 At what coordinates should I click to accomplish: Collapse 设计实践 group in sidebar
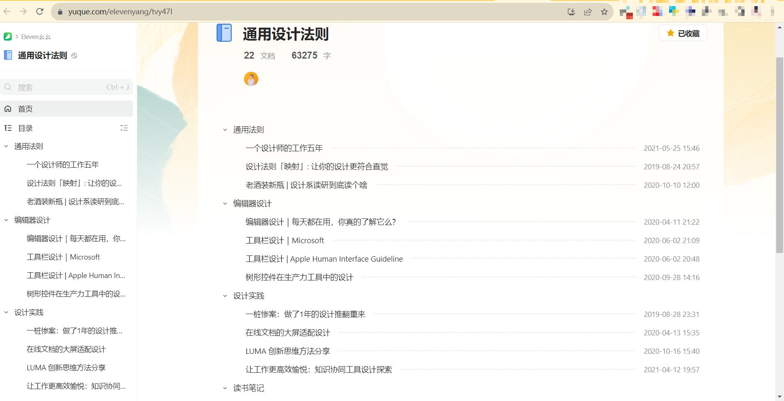pyautogui.click(x=6, y=312)
